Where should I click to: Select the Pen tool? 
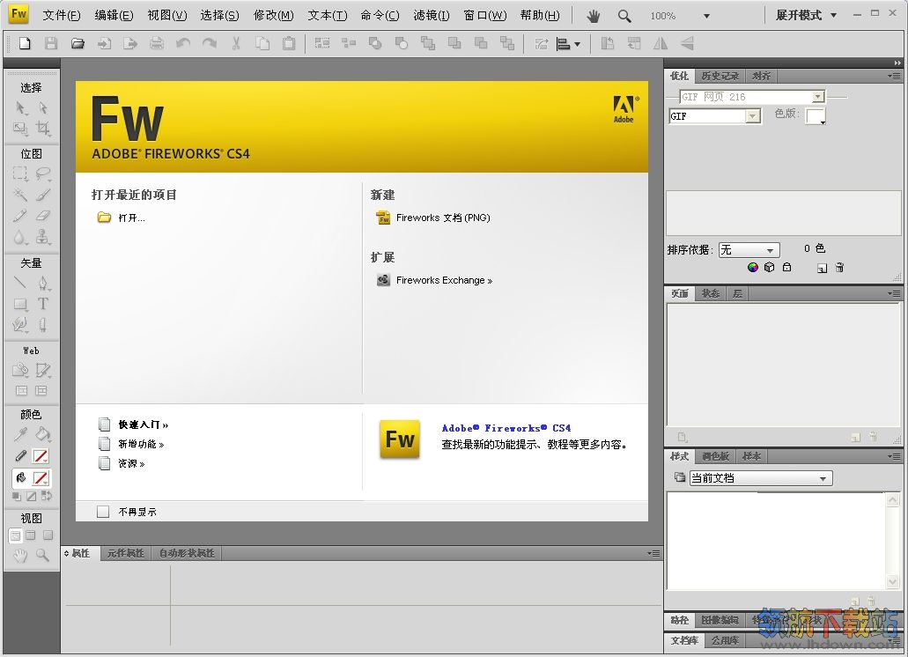pos(43,283)
